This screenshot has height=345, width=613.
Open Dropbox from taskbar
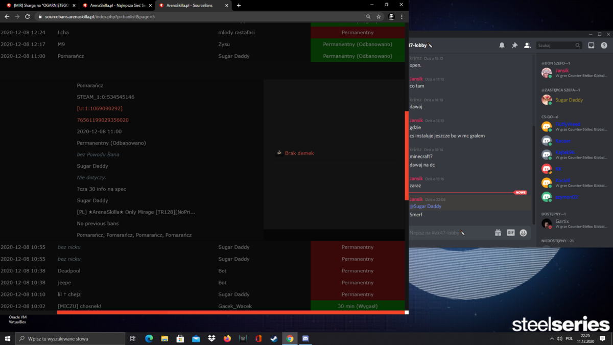tap(211, 338)
